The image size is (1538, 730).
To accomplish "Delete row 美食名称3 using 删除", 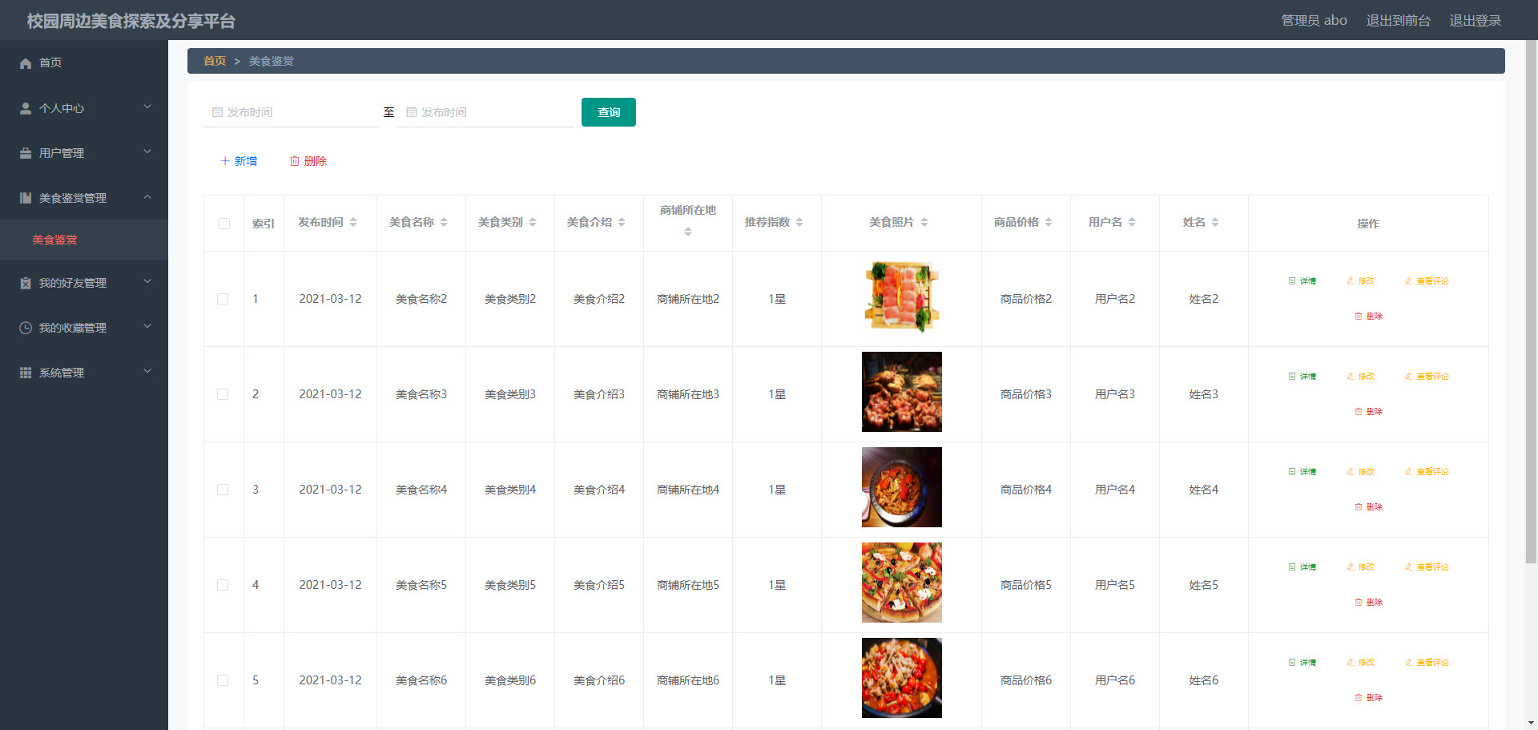I will click(x=1368, y=412).
